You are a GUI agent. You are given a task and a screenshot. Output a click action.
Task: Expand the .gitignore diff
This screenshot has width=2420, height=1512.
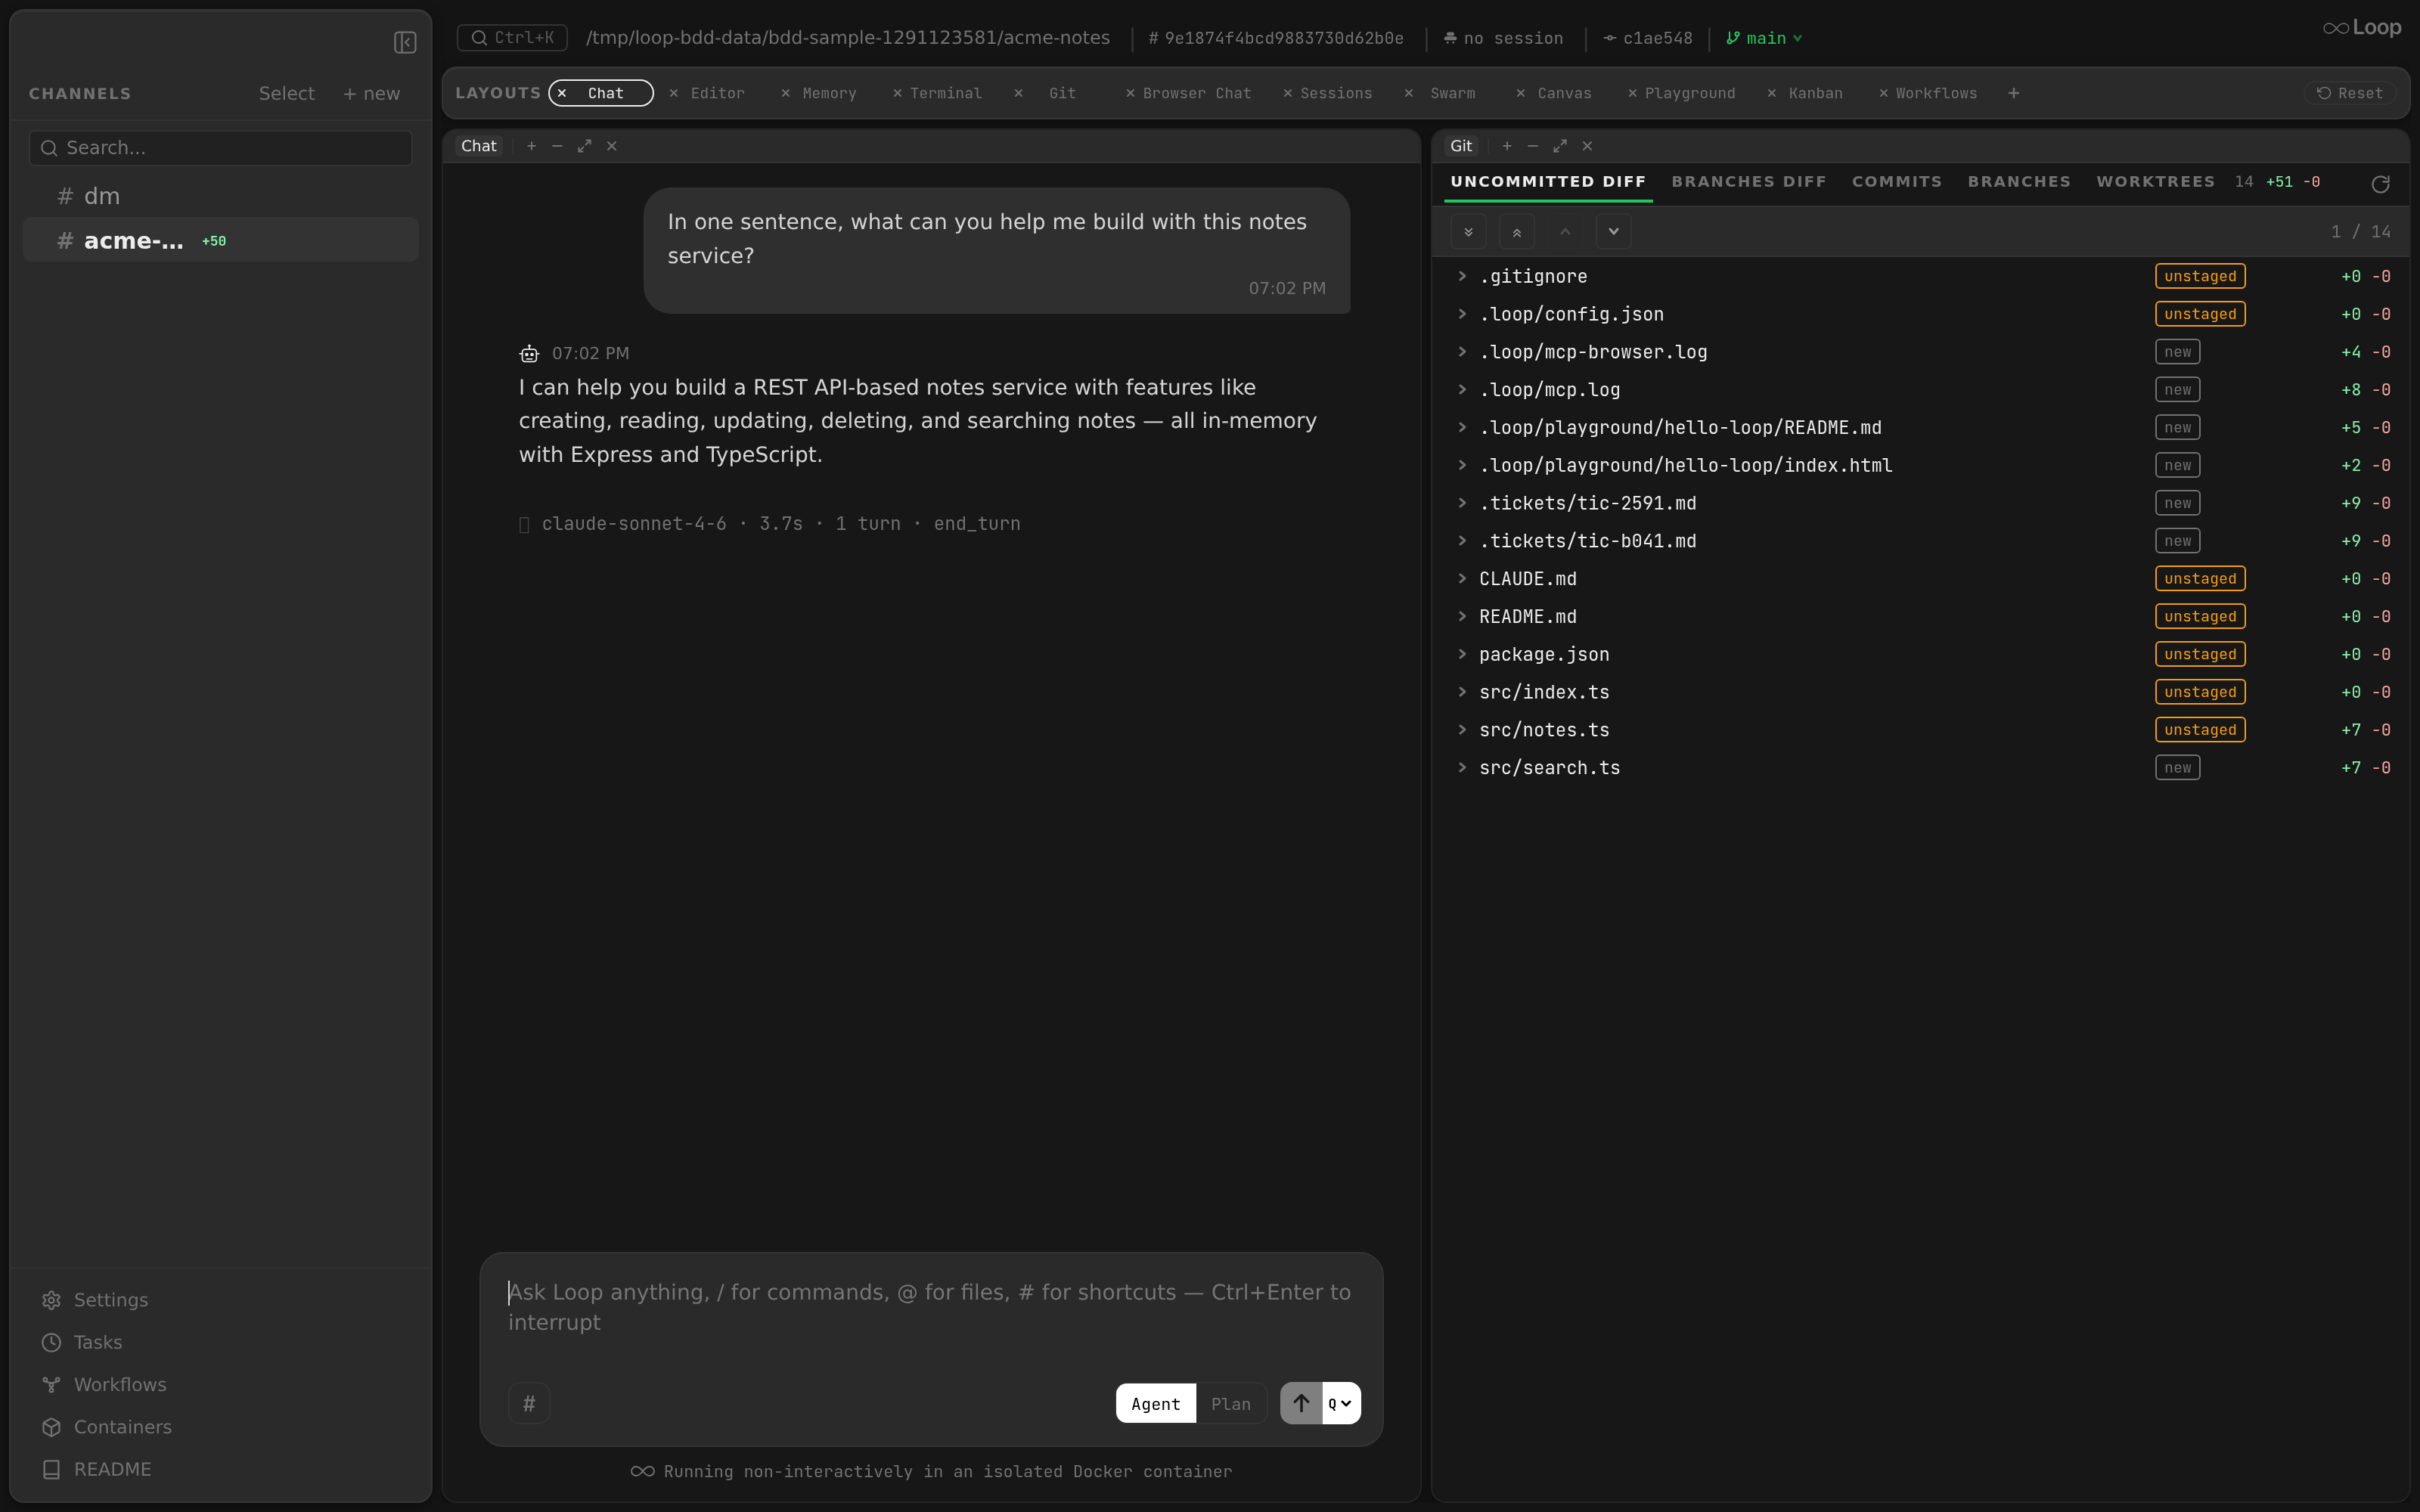tap(1462, 276)
